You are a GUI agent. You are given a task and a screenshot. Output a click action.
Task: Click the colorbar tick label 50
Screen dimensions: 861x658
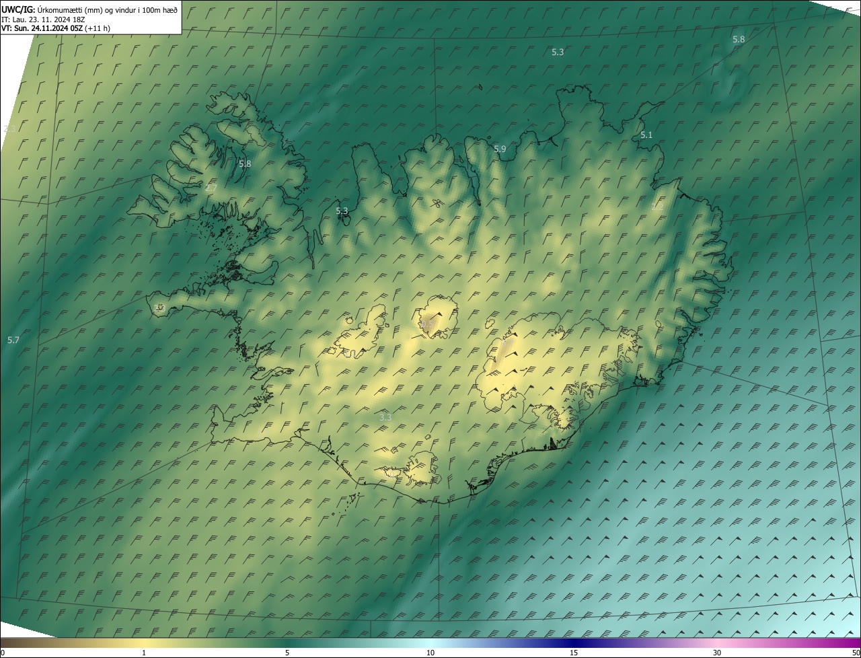[x=856, y=653]
